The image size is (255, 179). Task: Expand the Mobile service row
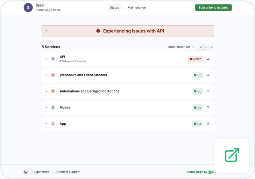[46, 107]
